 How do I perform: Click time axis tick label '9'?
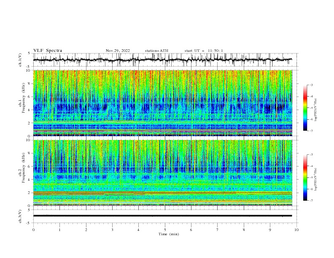pos(270,230)
